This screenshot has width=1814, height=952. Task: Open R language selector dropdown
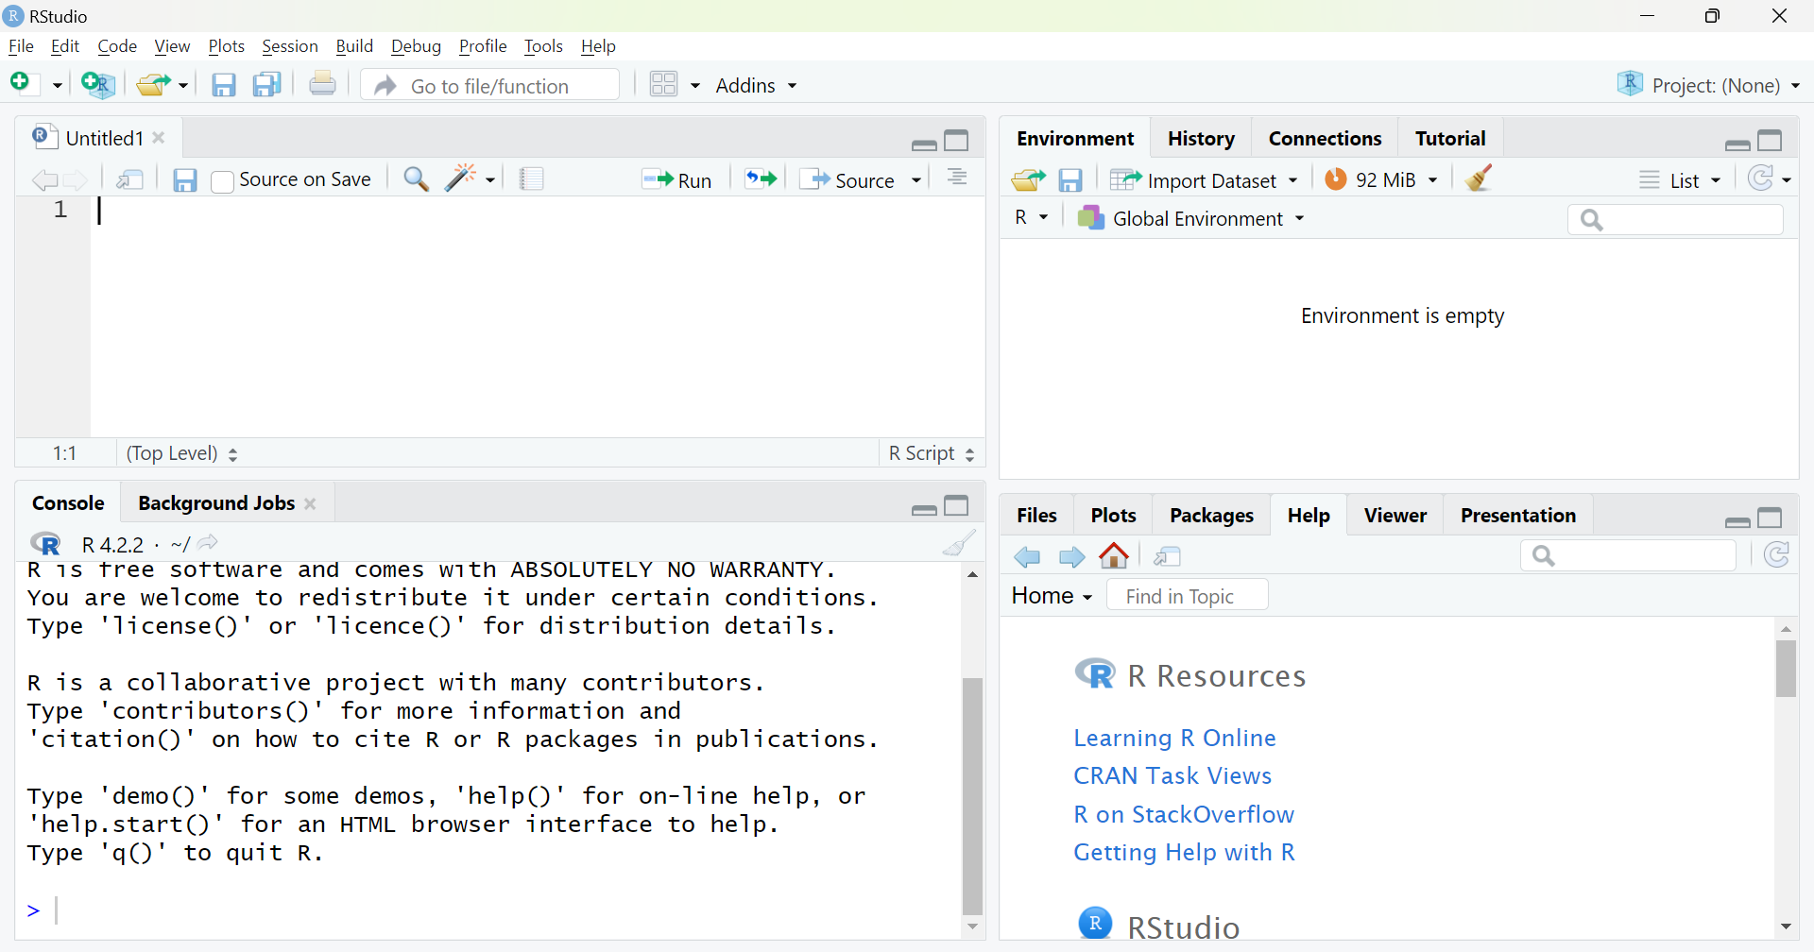[x=1031, y=218]
